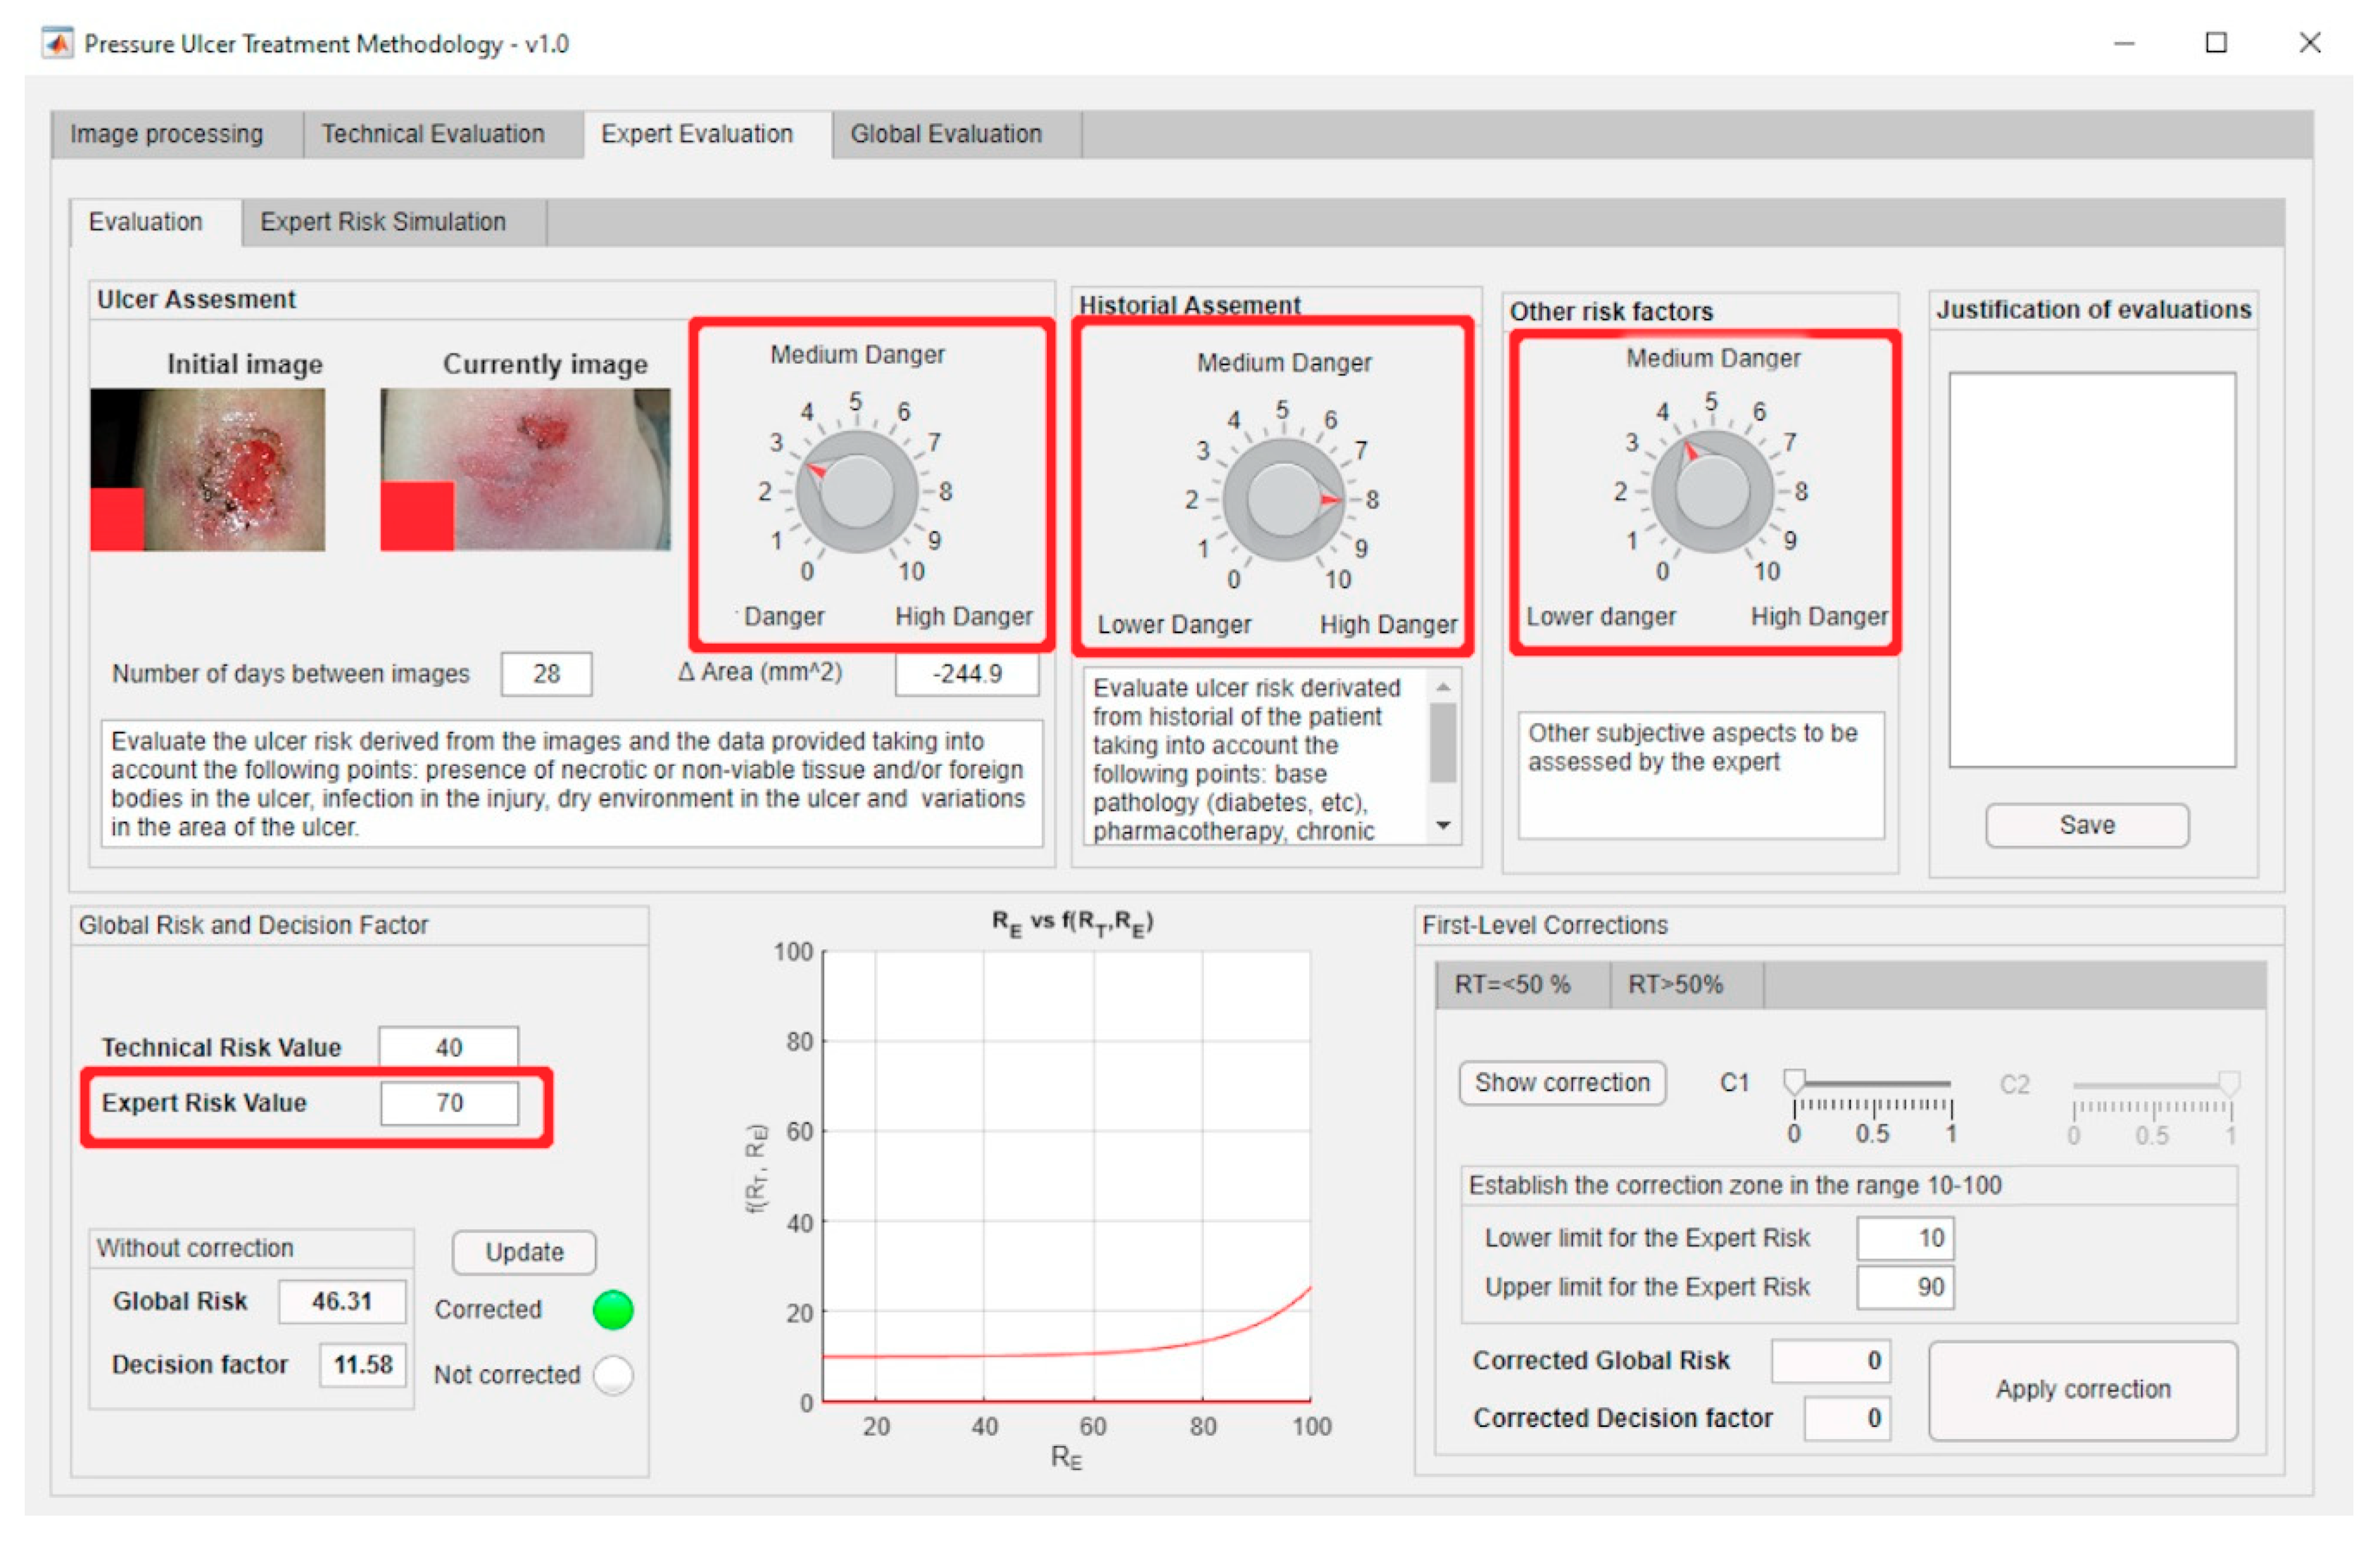The height and width of the screenshot is (1541, 2380).
Task: Click Upper limit for the Expert Risk field
Action: point(1905,1287)
